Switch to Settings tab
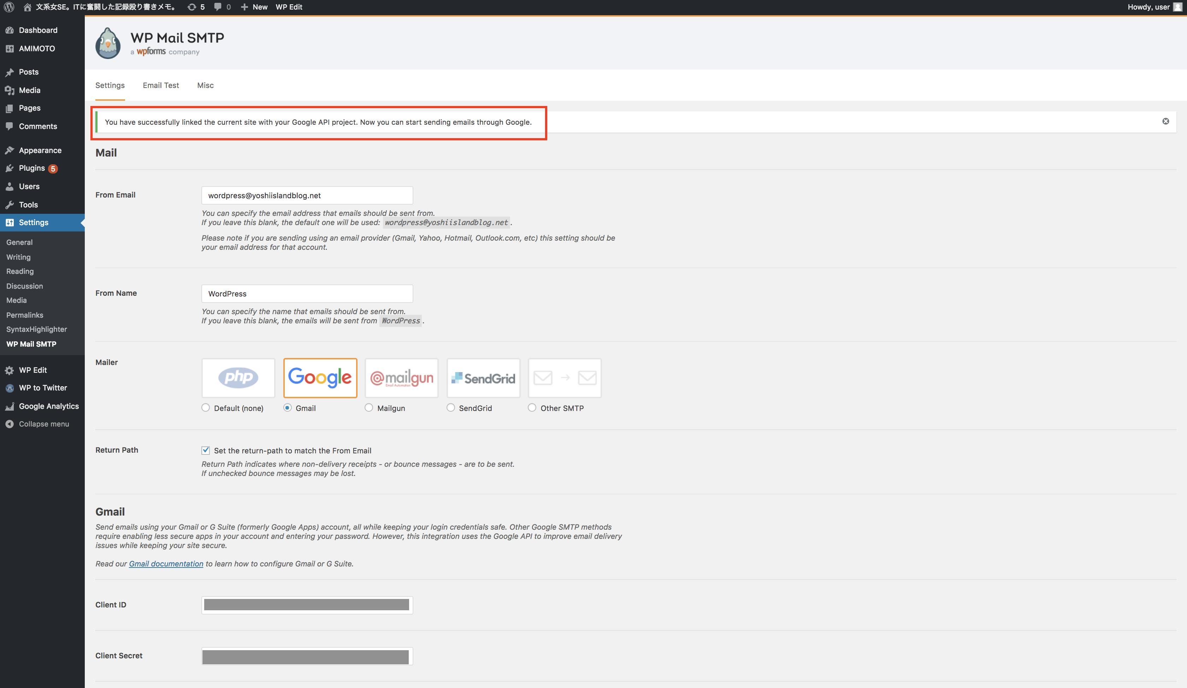 tap(110, 85)
